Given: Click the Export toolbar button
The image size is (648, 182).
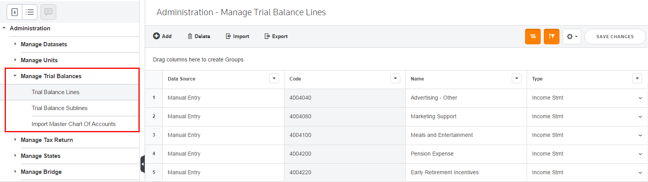Looking at the screenshot, I should [276, 36].
